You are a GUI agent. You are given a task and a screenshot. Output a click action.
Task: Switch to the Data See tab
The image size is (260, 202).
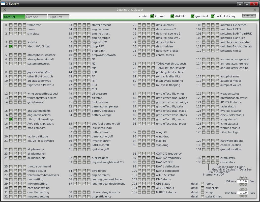point(36,17)
